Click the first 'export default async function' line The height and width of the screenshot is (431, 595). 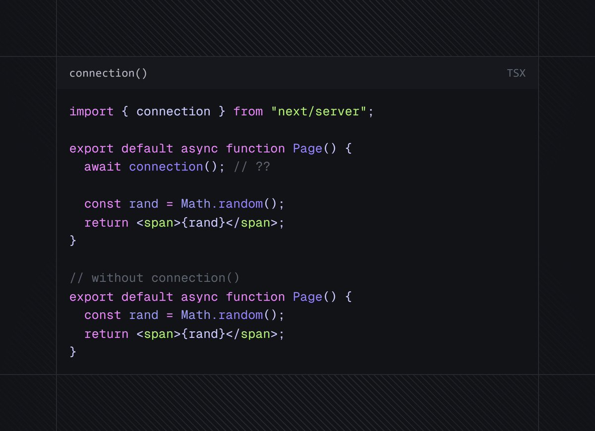[211, 148]
